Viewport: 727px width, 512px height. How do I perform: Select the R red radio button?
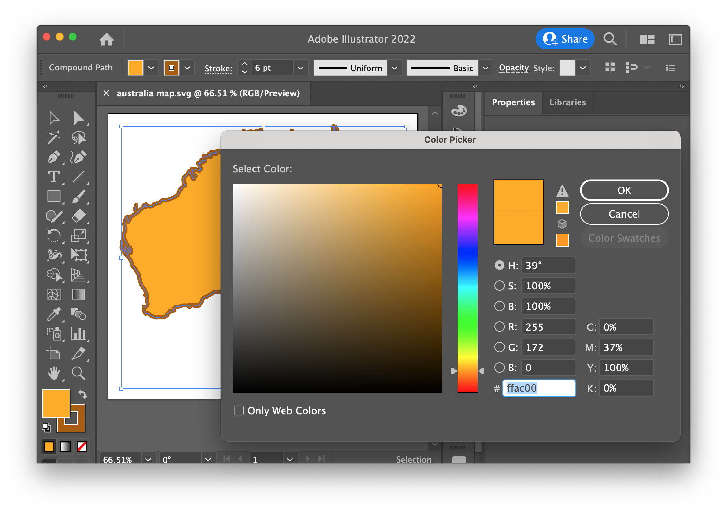(499, 326)
